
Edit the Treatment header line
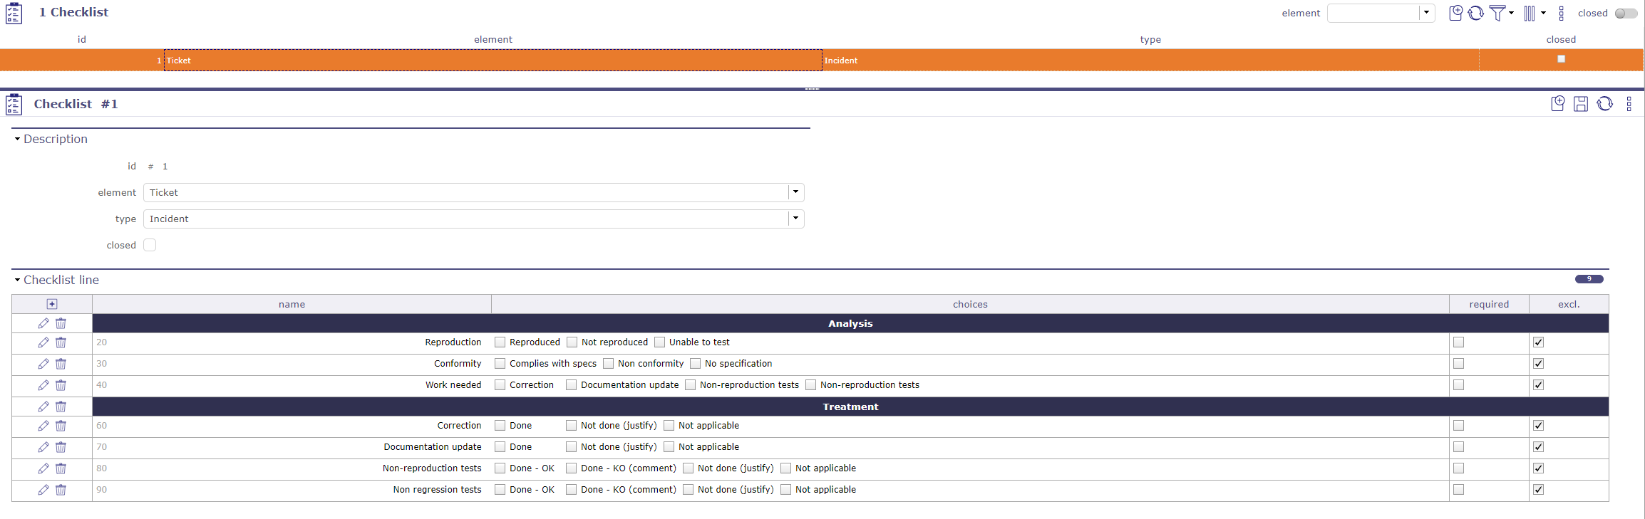pyautogui.click(x=43, y=407)
